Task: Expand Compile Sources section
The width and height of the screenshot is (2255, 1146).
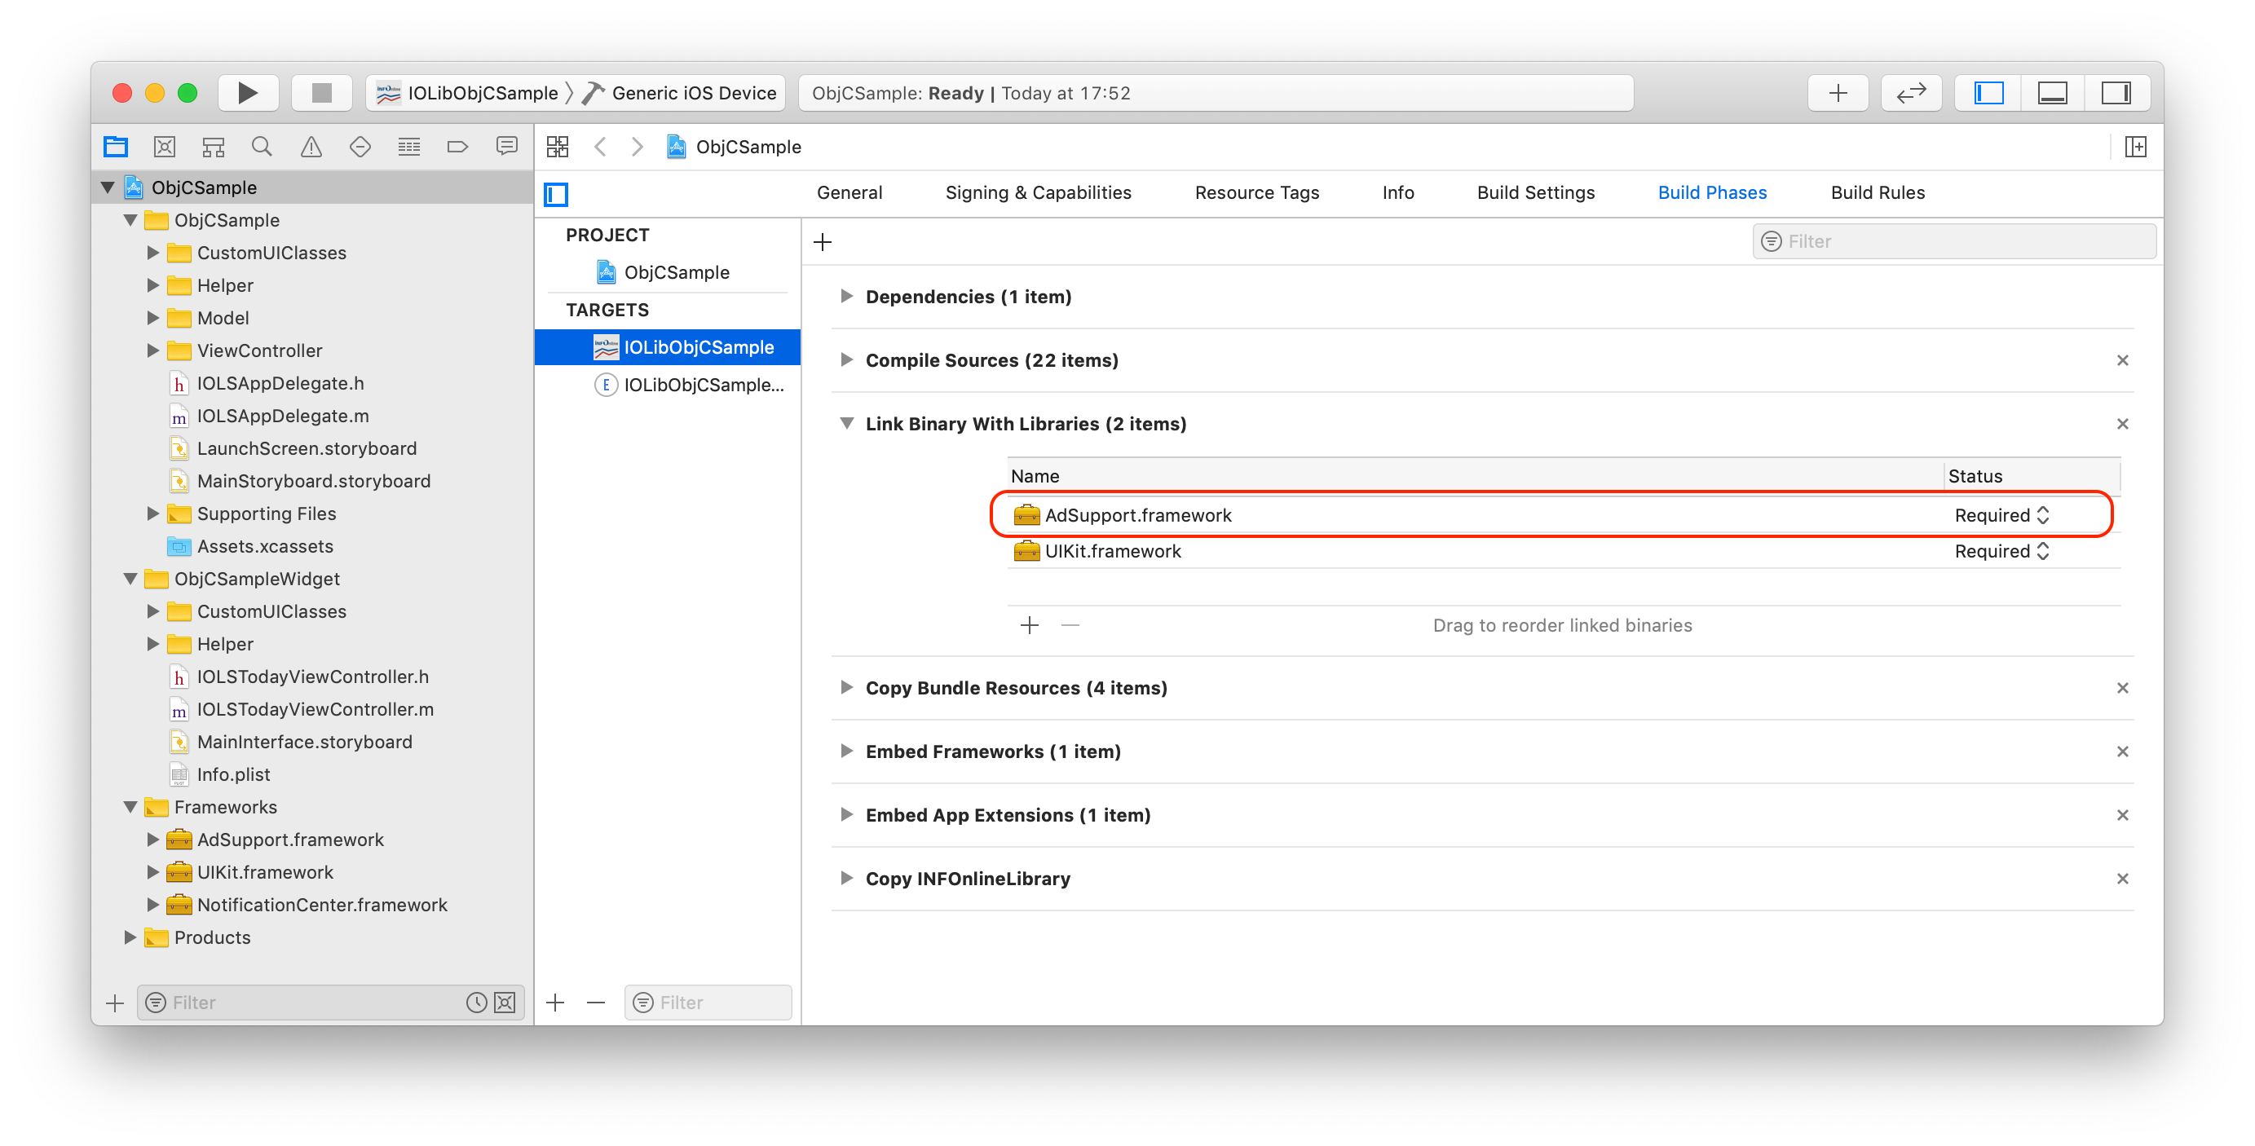Action: click(x=845, y=359)
